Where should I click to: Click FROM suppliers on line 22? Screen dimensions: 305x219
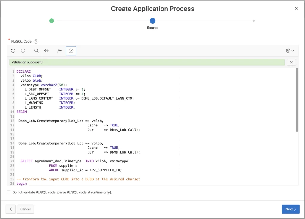tap(63, 166)
